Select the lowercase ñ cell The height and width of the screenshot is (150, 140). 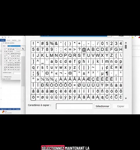pos(102,91)
